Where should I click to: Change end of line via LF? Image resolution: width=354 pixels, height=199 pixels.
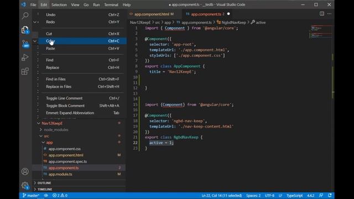point(280,195)
